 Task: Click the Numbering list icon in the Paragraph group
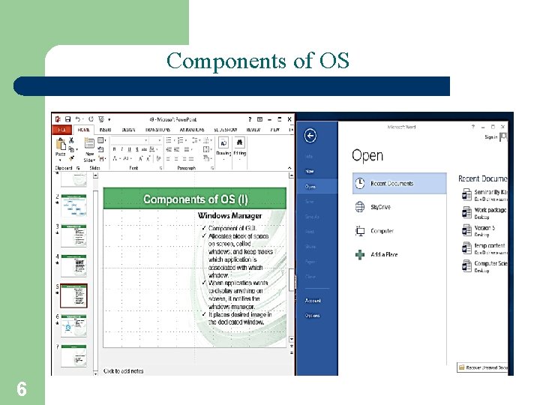181,140
